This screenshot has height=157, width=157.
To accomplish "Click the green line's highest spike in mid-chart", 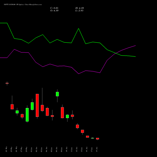I will click(79, 29).
